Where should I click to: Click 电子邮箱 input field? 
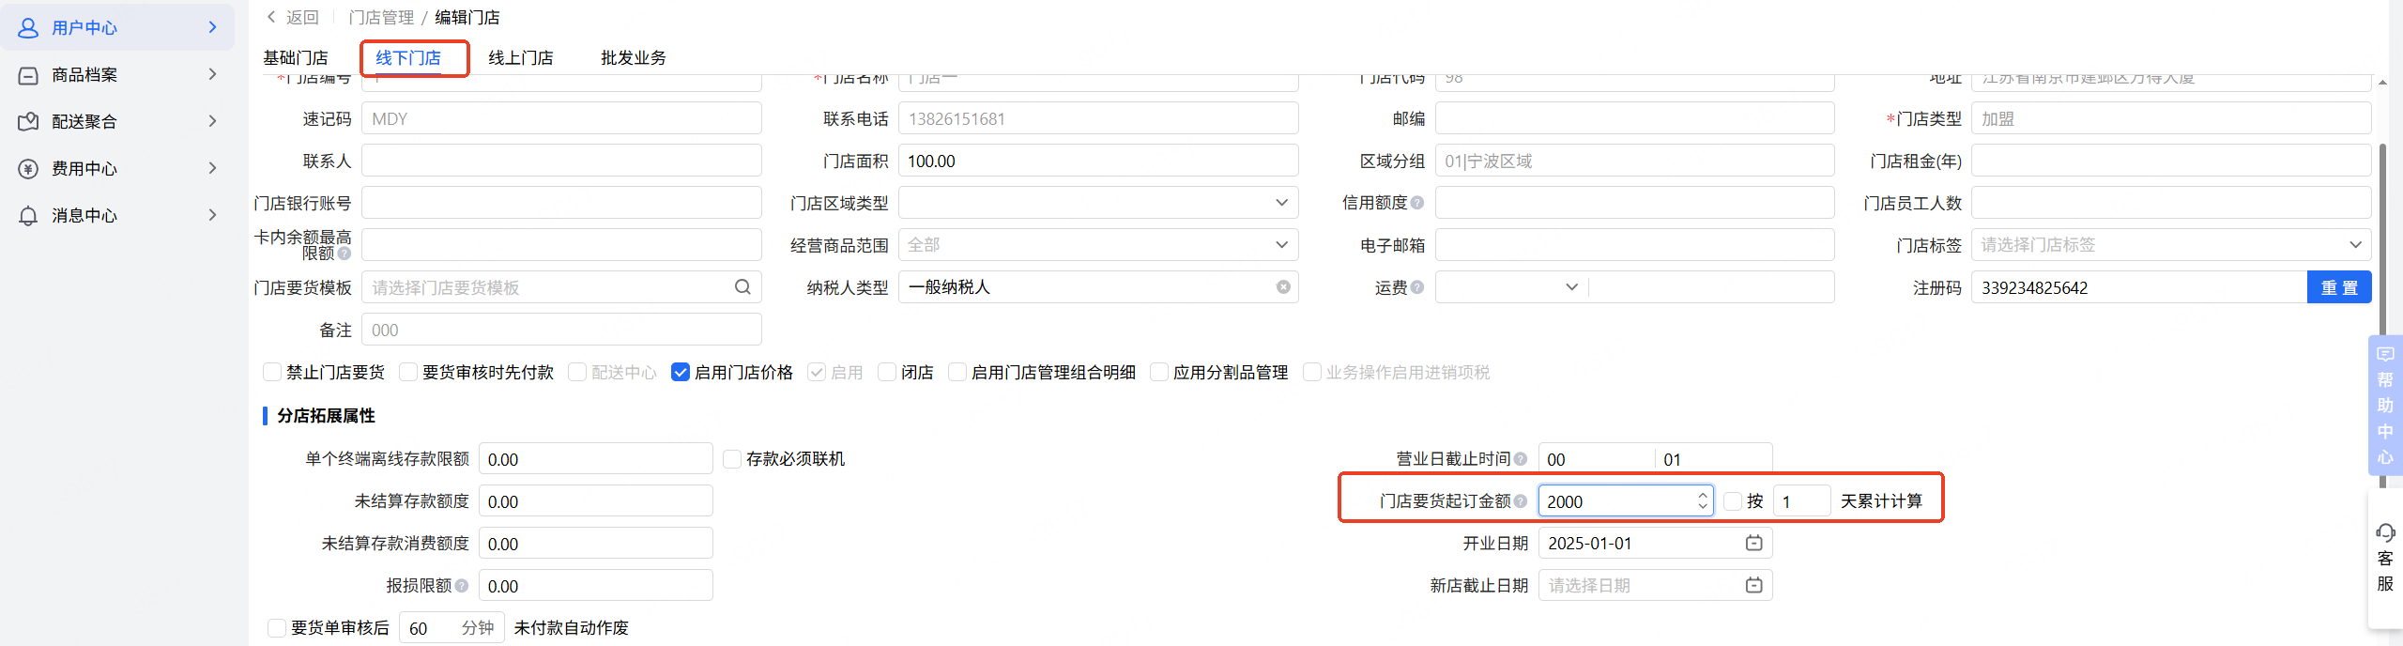pos(1634,245)
